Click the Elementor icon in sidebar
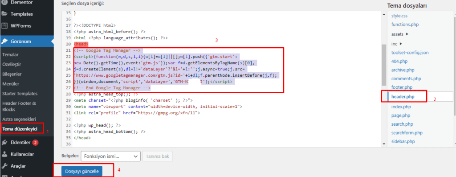Viewport: 456px width, 177px height. [x=4, y=2]
